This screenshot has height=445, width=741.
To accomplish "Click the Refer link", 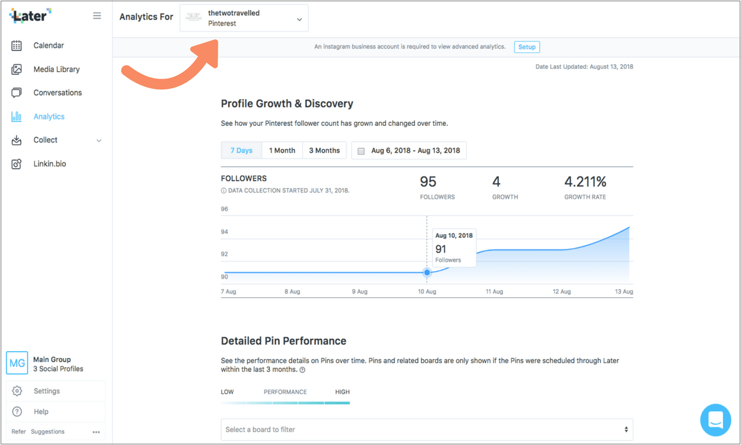I will coord(19,432).
